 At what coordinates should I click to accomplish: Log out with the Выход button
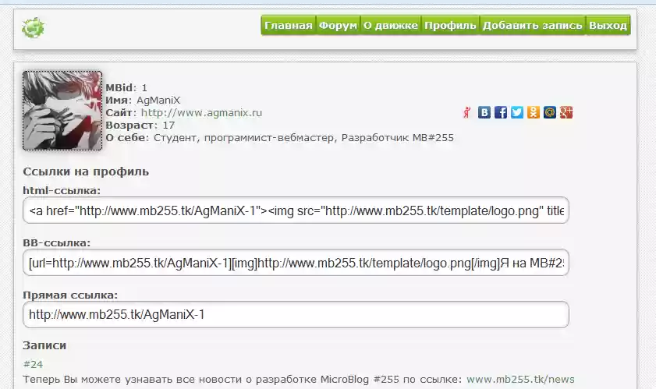[x=608, y=26]
